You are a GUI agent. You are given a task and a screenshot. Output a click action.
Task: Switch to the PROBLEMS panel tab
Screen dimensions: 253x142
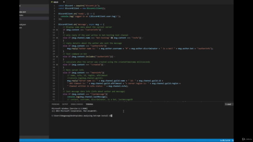tap(55, 104)
